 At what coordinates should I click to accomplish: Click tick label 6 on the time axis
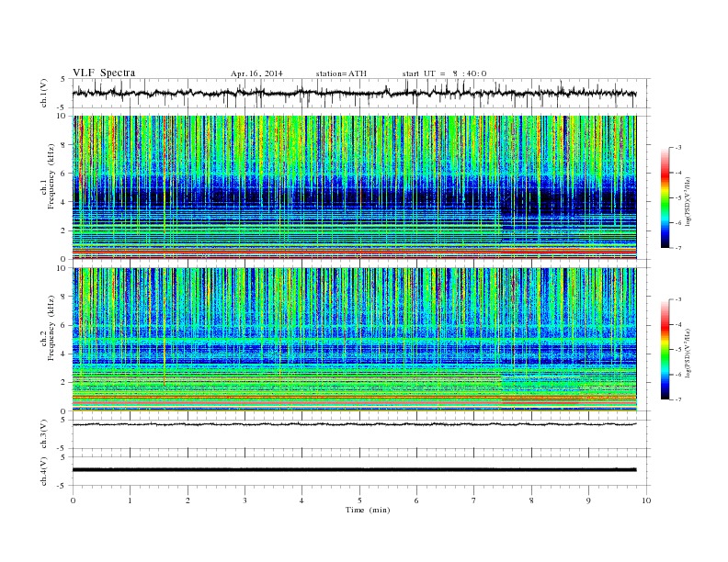[416, 500]
